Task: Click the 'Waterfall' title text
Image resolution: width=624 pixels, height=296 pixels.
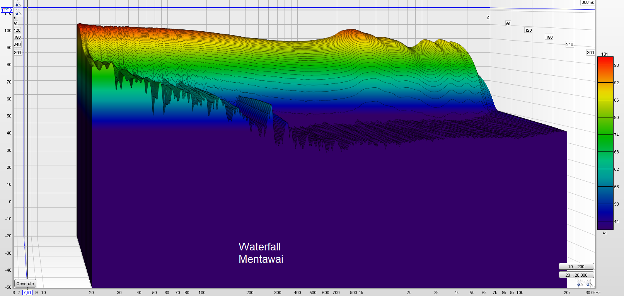Action: click(260, 247)
